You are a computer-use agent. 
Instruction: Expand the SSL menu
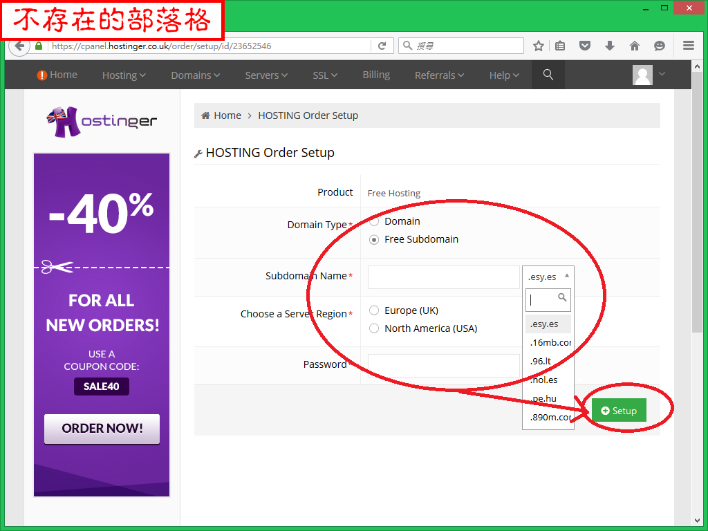[x=325, y=75]
